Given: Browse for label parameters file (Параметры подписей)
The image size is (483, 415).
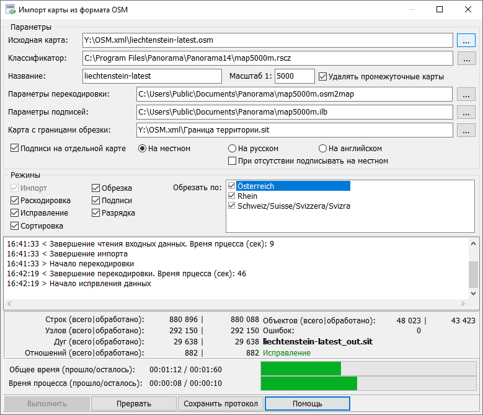Looking at the screenshot, I should tap(466, 112).
